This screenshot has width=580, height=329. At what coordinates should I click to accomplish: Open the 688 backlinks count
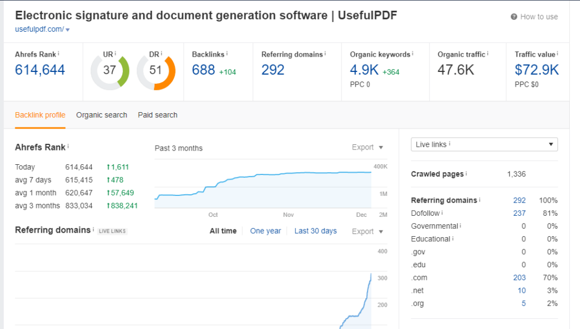[x=203, y=70]
